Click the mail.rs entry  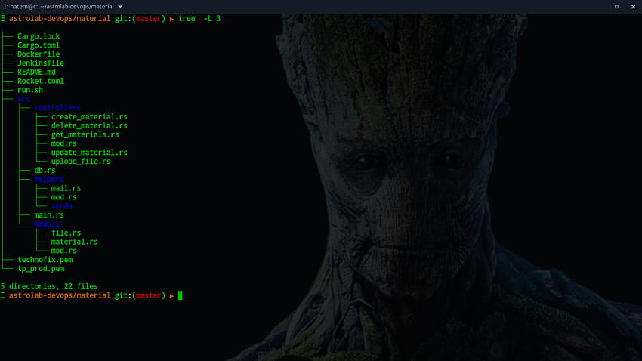tap(66, 188)
